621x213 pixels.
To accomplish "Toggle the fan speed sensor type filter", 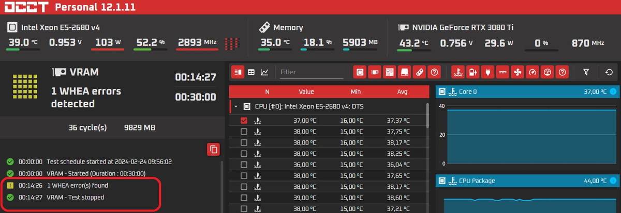I will click(x=517, y=72).
